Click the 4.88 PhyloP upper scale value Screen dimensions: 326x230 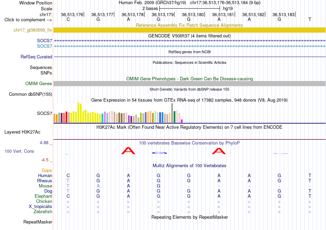(44, 143)
